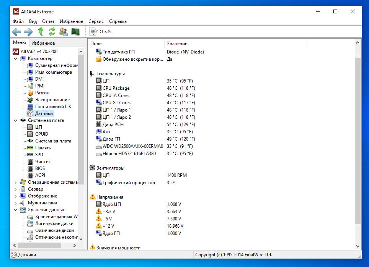Click the Back navigation arrow in toolbar
Screen dimensions: 369x267
click(x=16, y=32)
